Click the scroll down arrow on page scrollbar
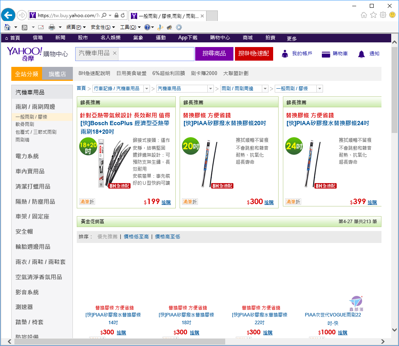The image size is (399, 346). click(x=394, y=330)
